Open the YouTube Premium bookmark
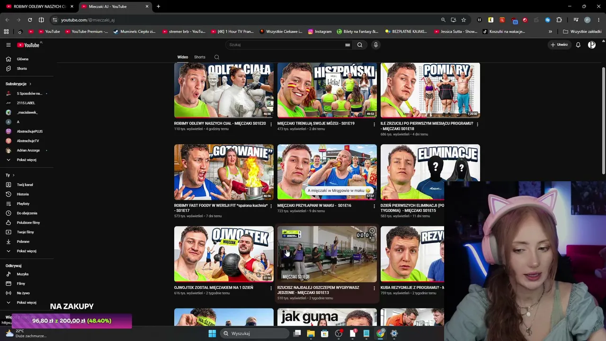This screenshot has height=341, width=606. [86, 32]
